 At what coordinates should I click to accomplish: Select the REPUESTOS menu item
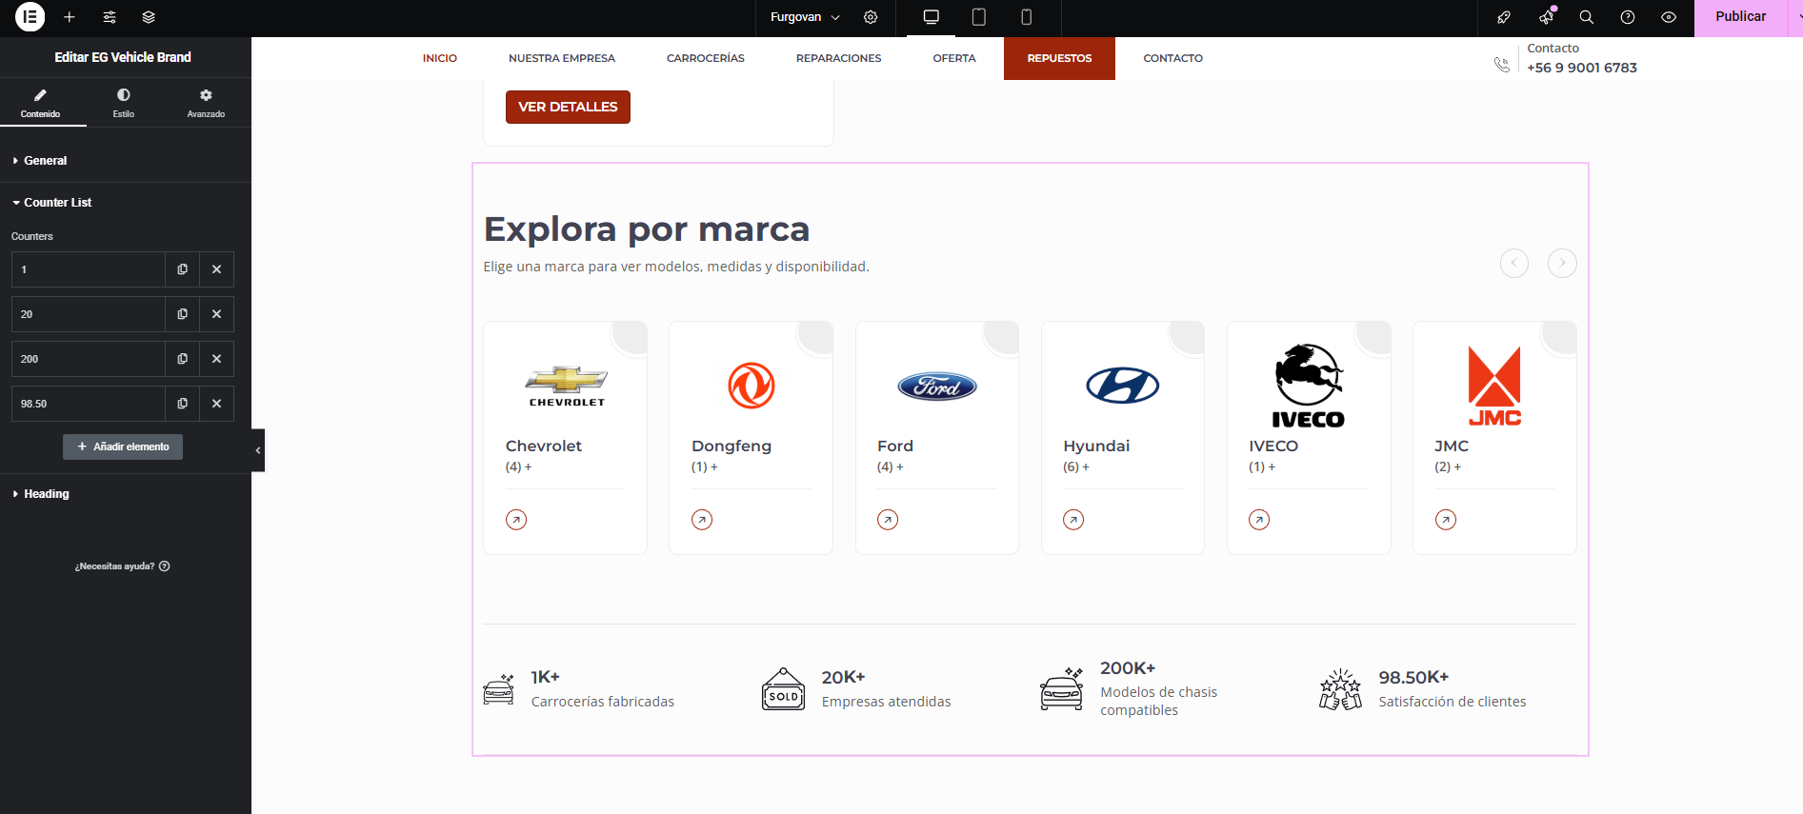click(x=1059, y=58)
